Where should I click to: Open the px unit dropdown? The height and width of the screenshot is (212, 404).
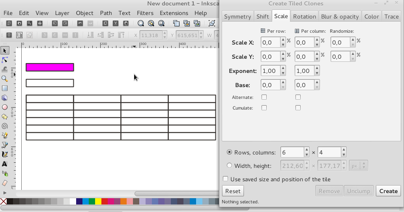pos(358,166)
